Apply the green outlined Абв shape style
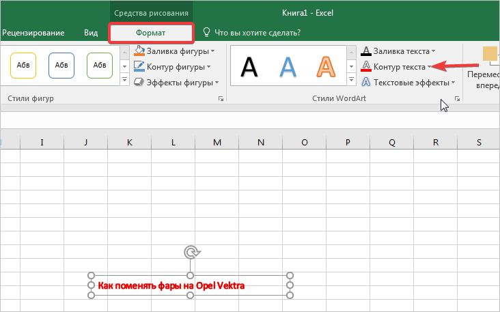The width and height of the screenshot is (500, 312). point(100,66)
